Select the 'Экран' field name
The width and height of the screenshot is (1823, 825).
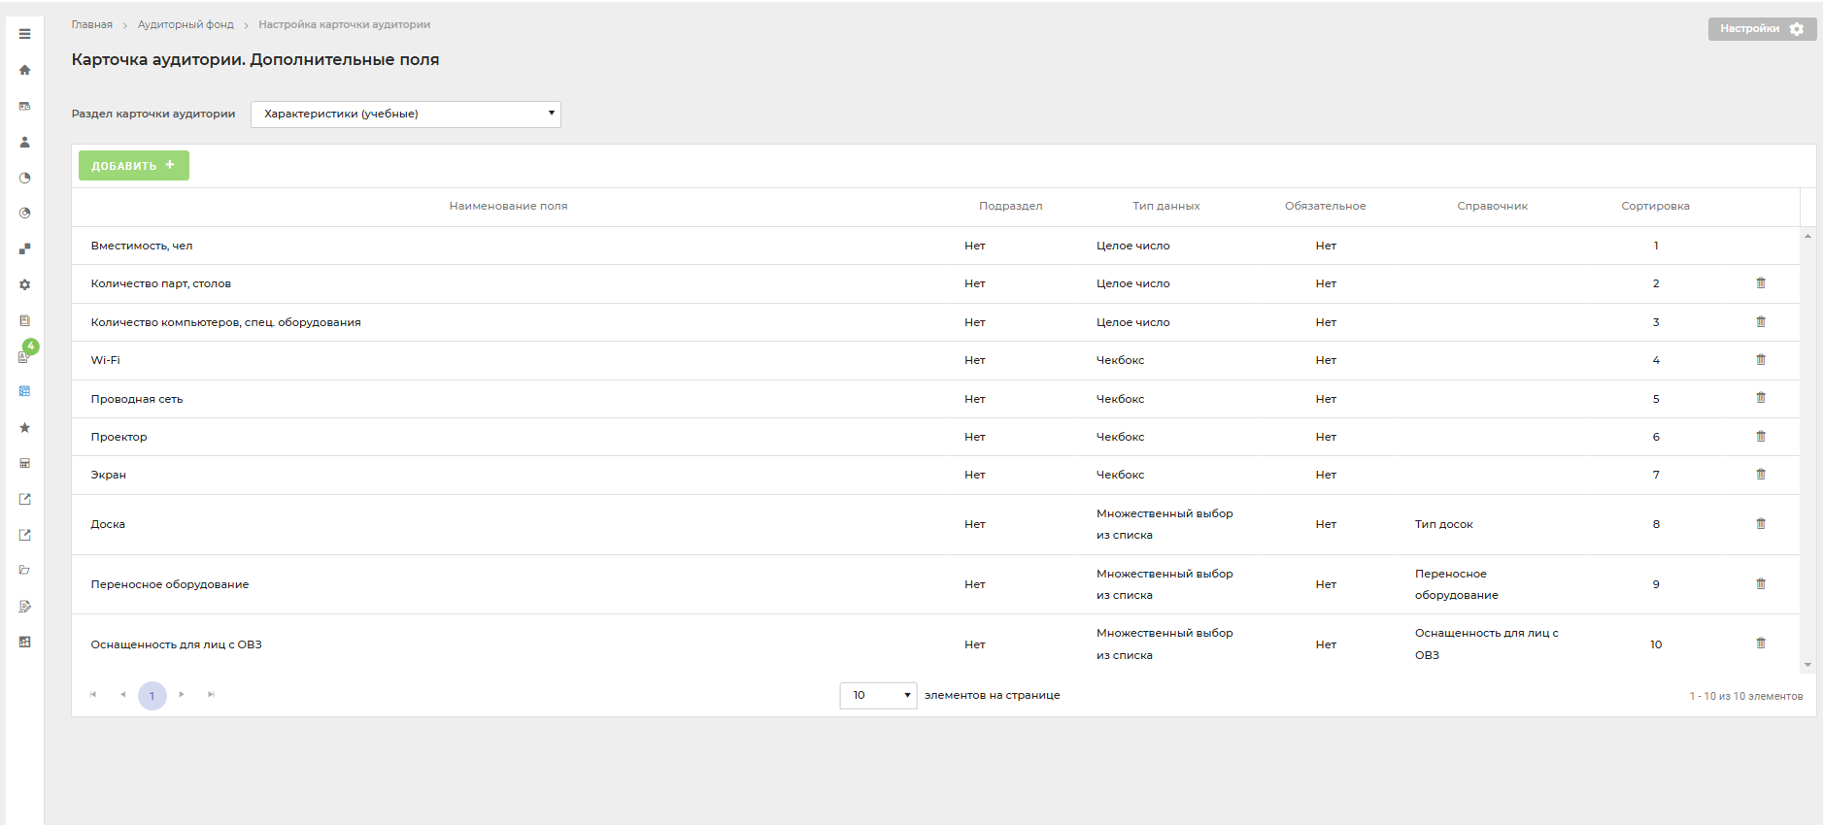tap(109, 475)
